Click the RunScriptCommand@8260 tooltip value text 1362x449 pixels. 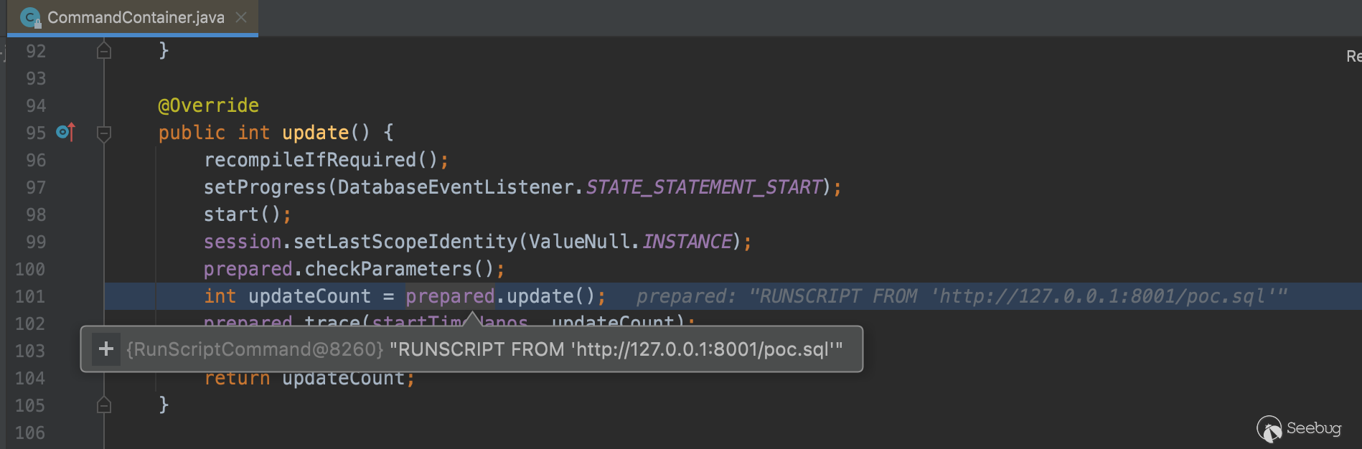(x=484, y=349)
